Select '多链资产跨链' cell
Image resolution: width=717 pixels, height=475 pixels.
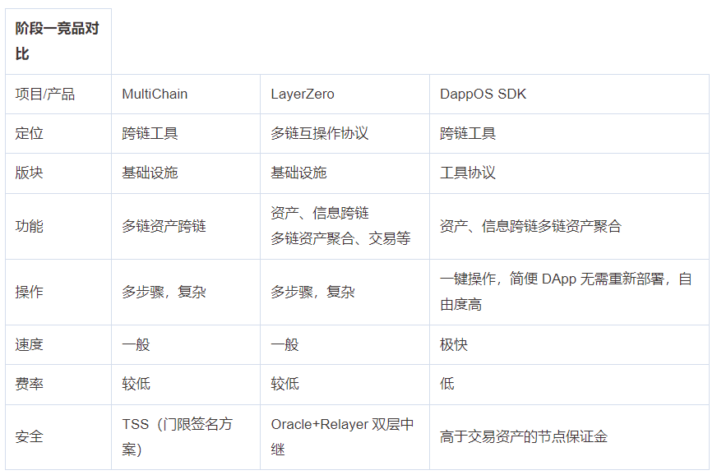tap(186, 226)
